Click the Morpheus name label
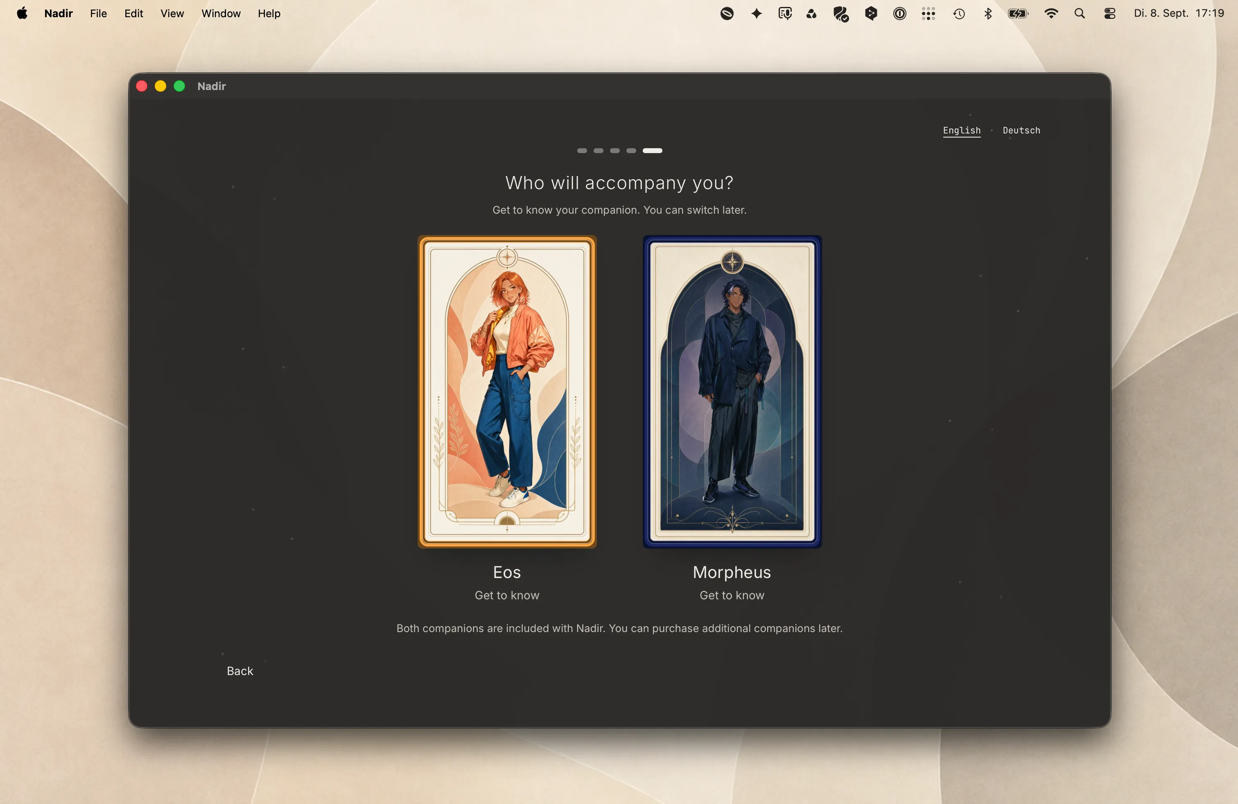 coord(732,572)
